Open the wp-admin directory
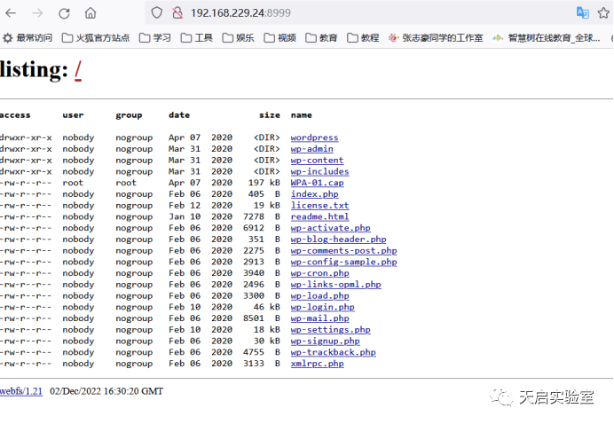This screenshot has height=424, width=614. 312,149
